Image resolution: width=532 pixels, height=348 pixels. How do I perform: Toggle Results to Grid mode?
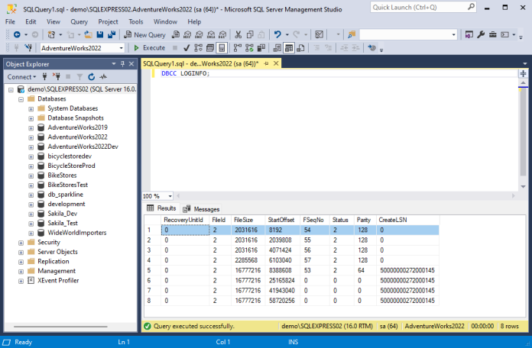[x=289, y=48]
